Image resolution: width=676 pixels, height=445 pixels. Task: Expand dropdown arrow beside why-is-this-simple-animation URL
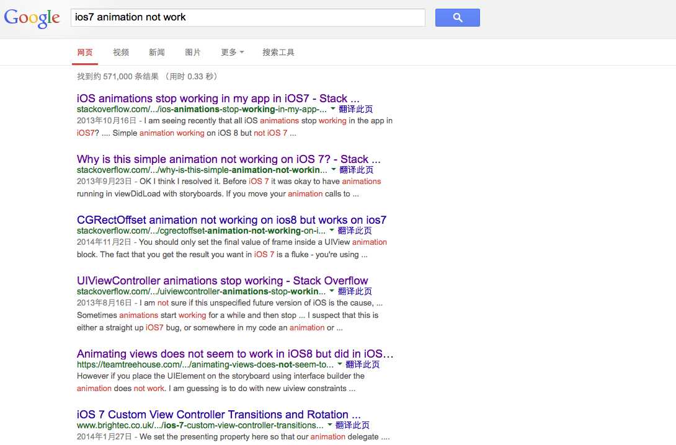333,170
